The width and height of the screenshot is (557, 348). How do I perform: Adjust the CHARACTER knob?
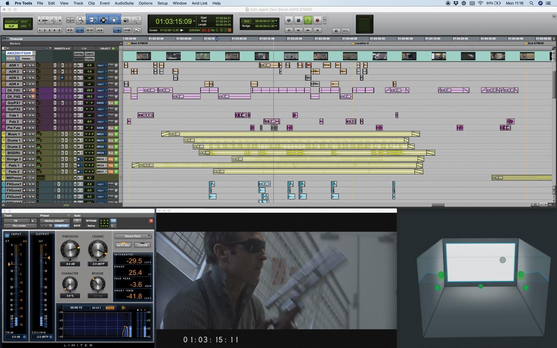pyautogui.click(x=70, y=285)
